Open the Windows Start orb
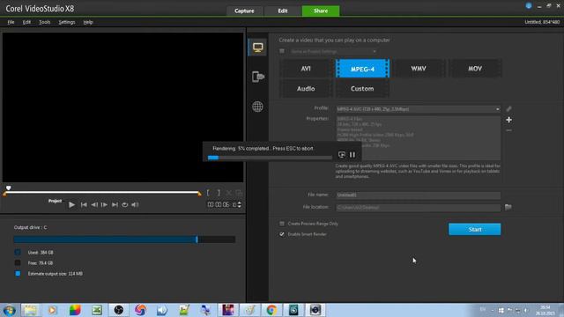 10,310
